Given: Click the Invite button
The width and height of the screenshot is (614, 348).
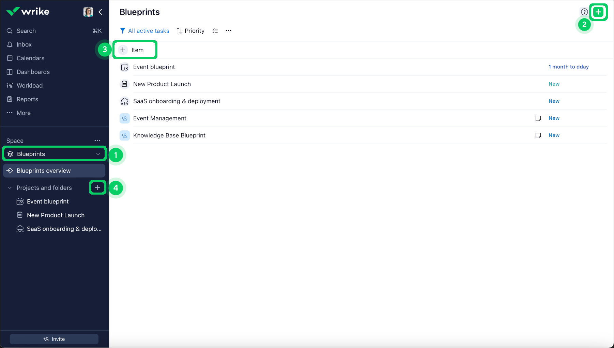Looking at the screenshot, I should 54,339.
